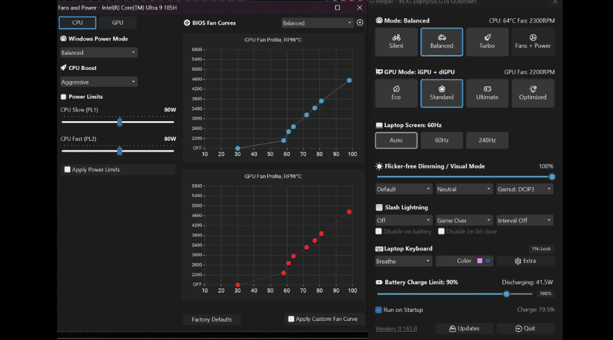Enable Apply Custom Fan Curve checkbox
Screen dimensions: 613x340
291,319
